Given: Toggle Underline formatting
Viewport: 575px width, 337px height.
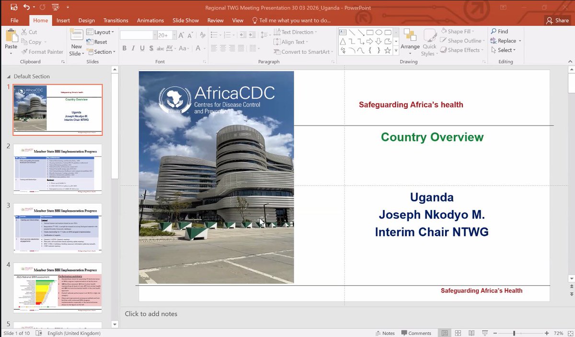Looking at the screenshot, I should 142,48.
